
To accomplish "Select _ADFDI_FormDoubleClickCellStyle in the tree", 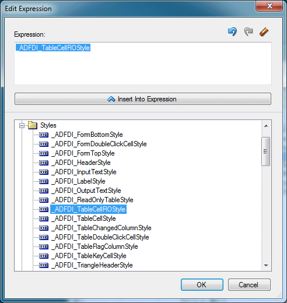I will coord(99,144).
